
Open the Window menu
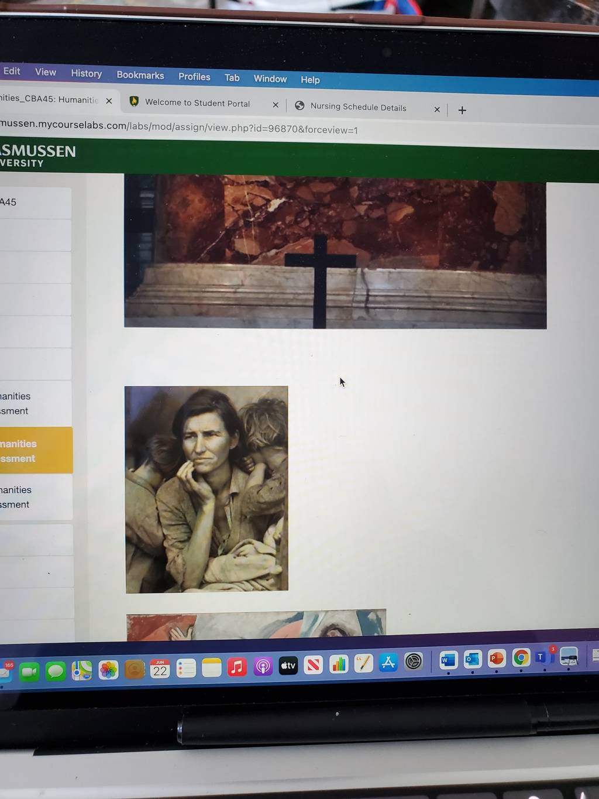pos(270,78)
